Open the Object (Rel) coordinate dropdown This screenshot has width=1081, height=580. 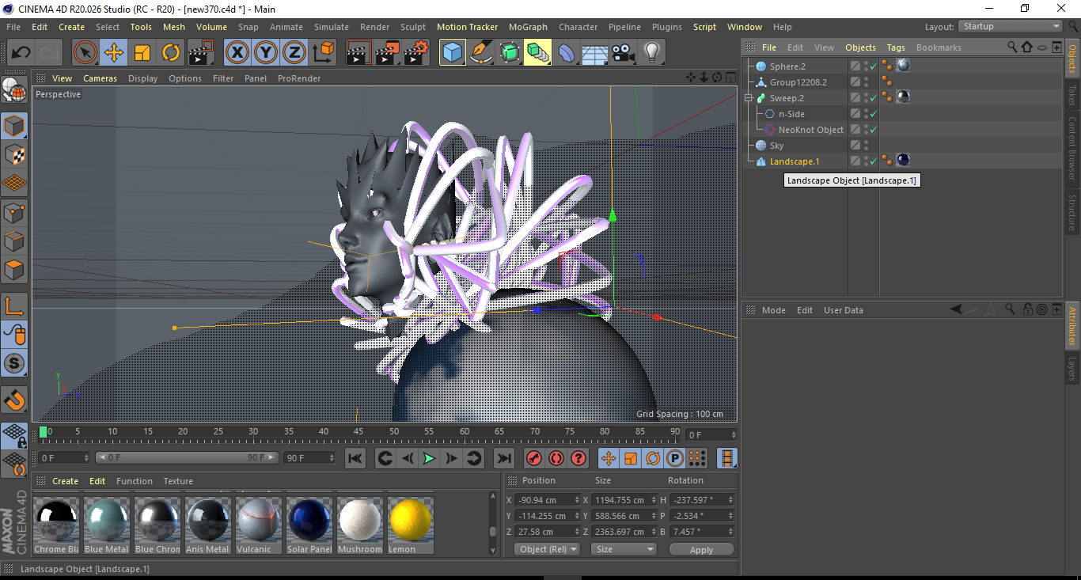pos(547,549)
